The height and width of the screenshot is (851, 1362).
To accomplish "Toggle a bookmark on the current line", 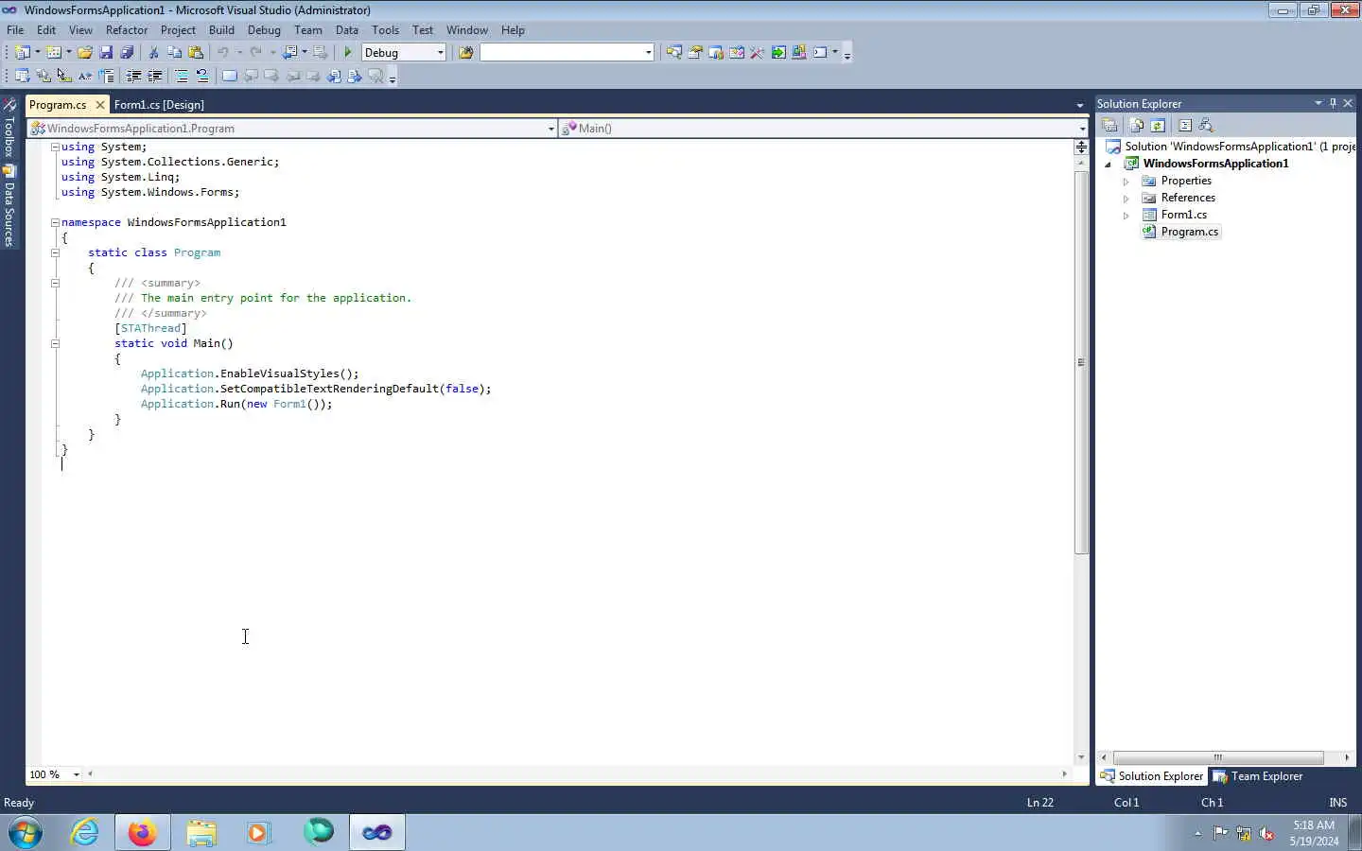I will coord(229,76).
